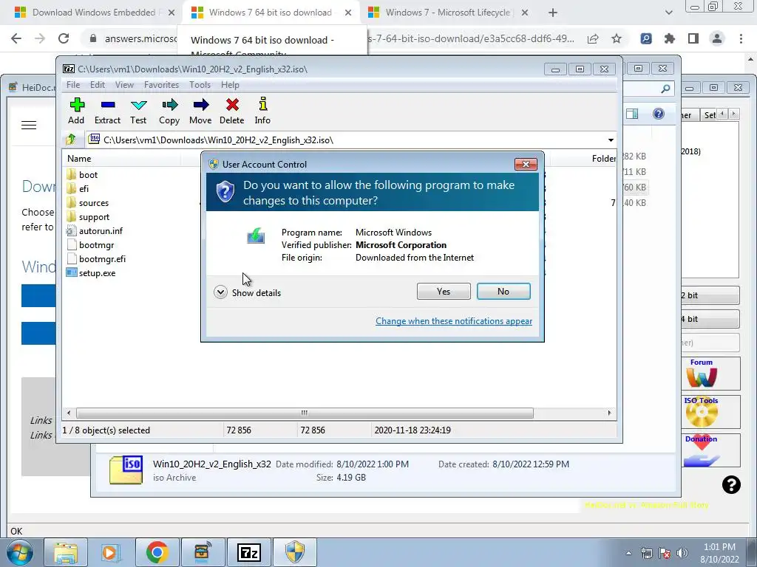Screen dimensions: 757x567
Task: Reload the Chrome page
Action: (x=64, y=38)
